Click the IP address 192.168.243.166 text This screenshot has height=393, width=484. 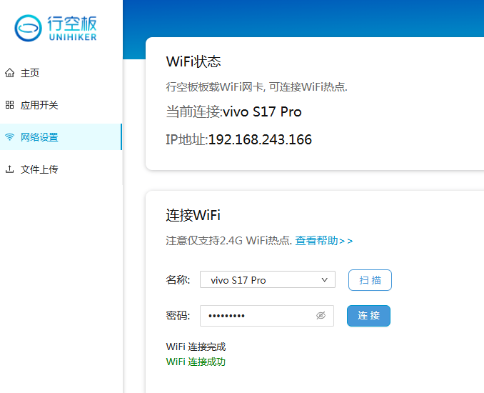(260, 139)
